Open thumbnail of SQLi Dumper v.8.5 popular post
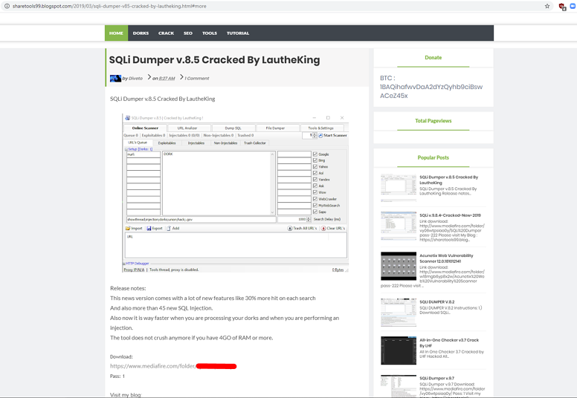The width and height of the screenshot is (577, 398). (399, 188)
